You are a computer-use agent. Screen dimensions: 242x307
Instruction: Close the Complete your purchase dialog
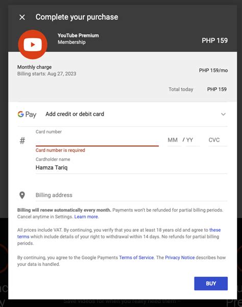[22, 17]
